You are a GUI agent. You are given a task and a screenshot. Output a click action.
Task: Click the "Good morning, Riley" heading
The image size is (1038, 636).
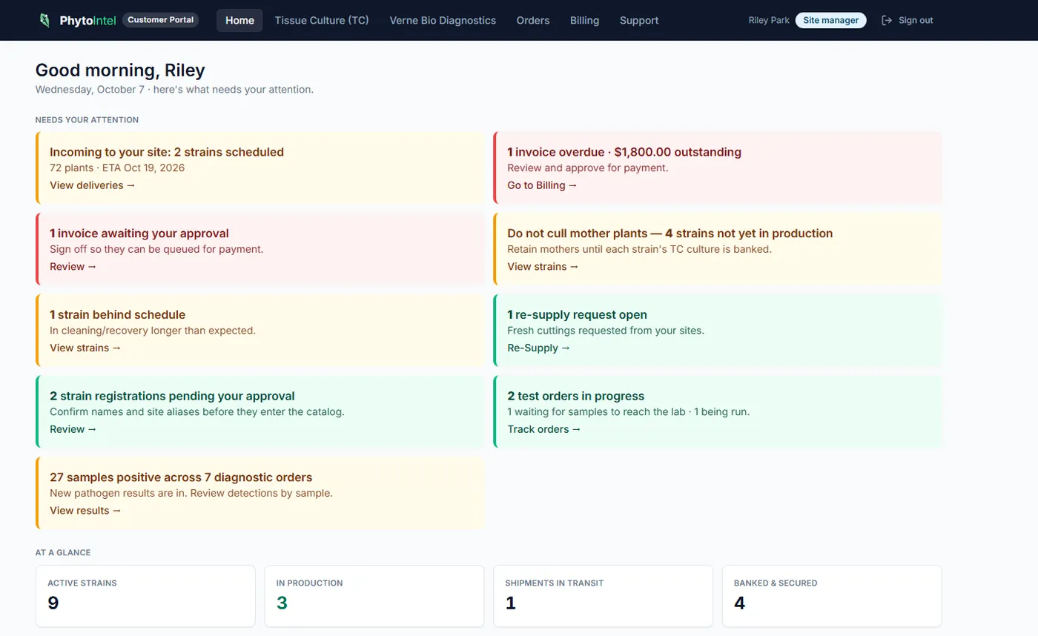[x=120, y=70]
